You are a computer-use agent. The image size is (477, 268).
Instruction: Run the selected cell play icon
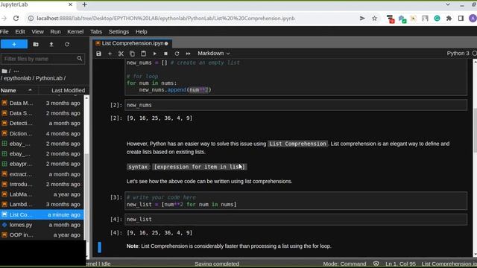[154, 54]
